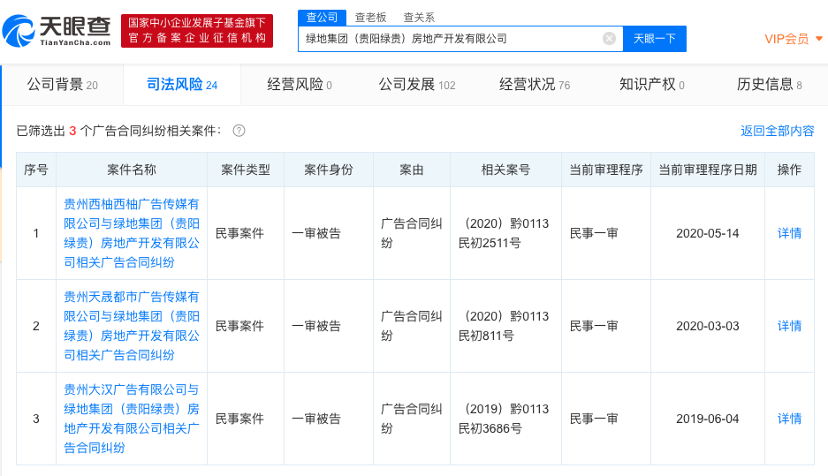Open the 知识产权 0 tab
This screenshot has height=476, width=828.
651,85
